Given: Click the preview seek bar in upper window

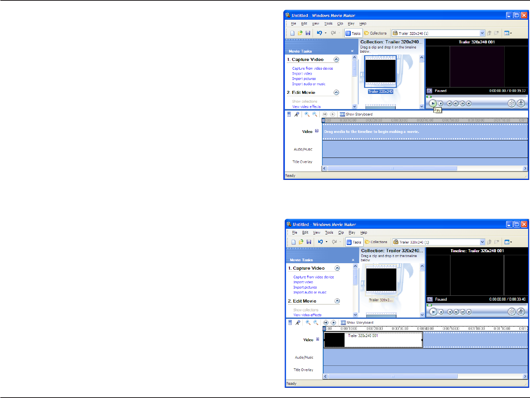Looking at the screenshot, I should 477,97.
